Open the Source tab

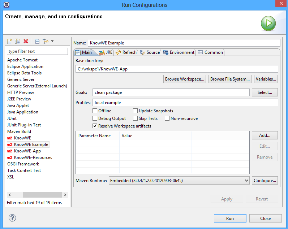(x=150, y=52)
